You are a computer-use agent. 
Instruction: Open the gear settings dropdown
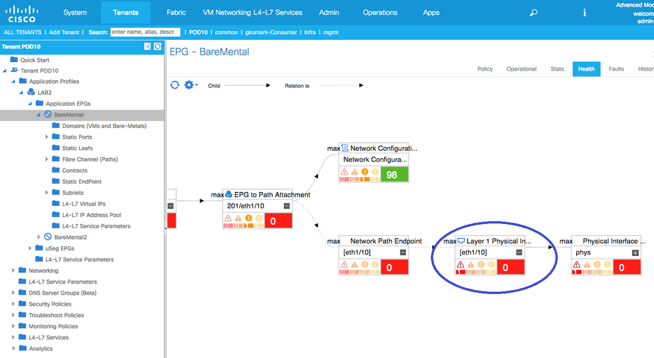pyautogui.click(x=191, y=85)
